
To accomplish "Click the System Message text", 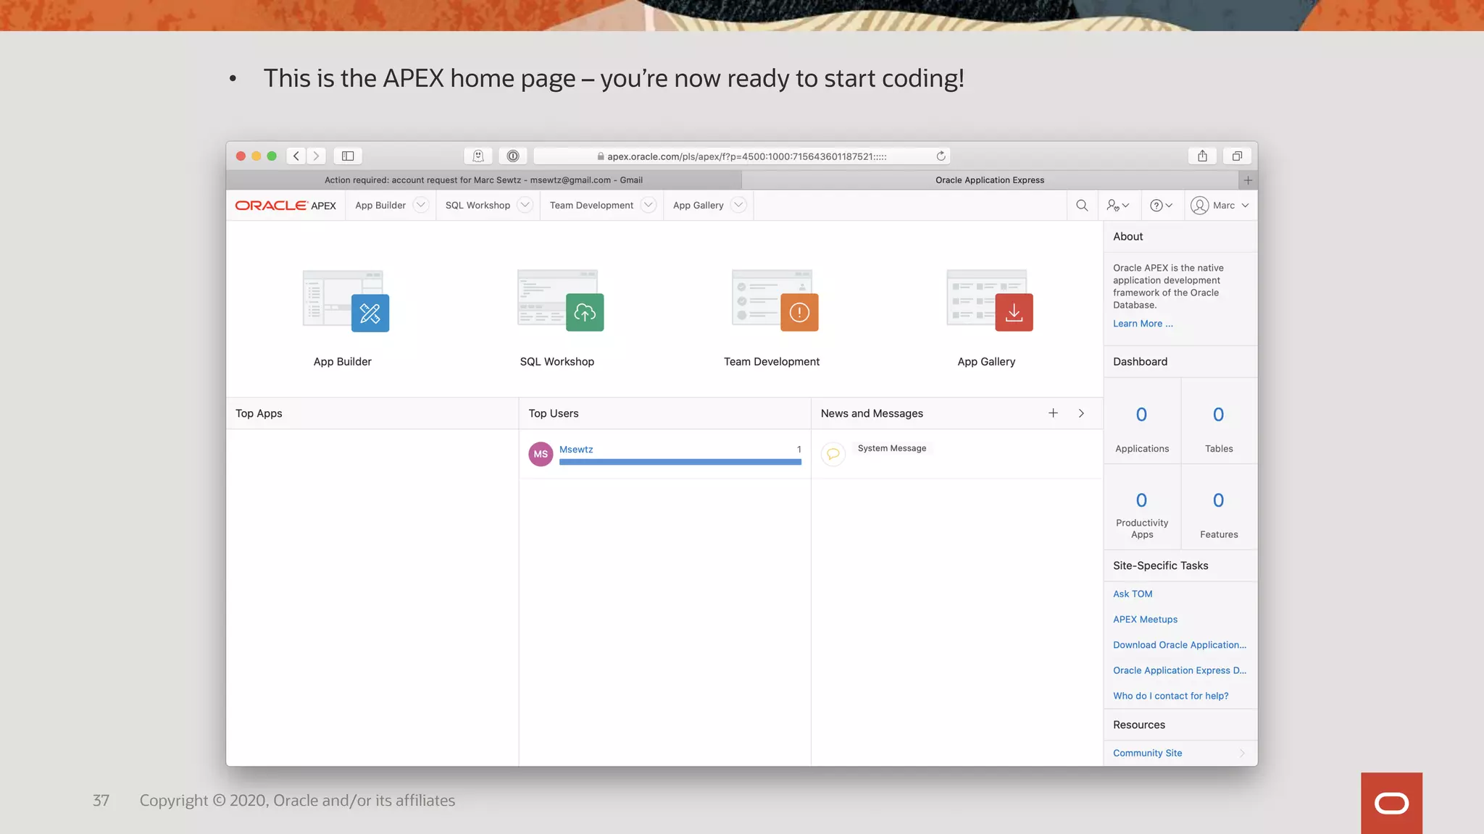I will [891, 448].
